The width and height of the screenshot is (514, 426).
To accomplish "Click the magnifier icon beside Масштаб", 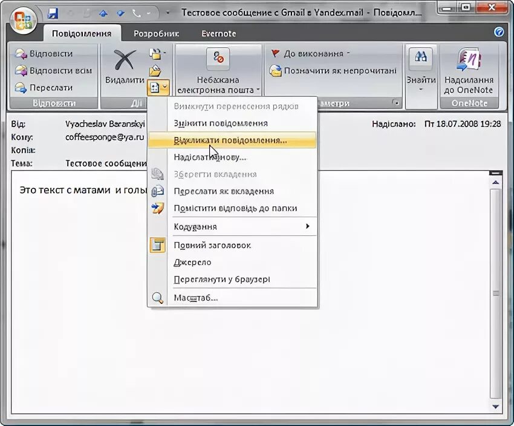I will 158,298.
